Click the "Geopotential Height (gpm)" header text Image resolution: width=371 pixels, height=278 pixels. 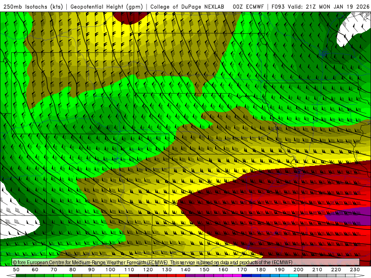pyautogui.click(x=107, y=6)
